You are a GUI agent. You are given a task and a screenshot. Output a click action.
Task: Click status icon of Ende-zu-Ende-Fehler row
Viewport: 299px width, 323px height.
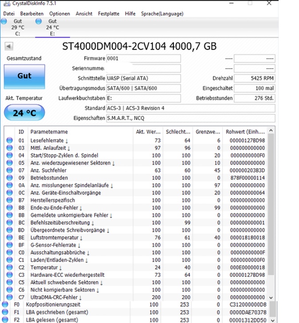[x=9, y=207]
